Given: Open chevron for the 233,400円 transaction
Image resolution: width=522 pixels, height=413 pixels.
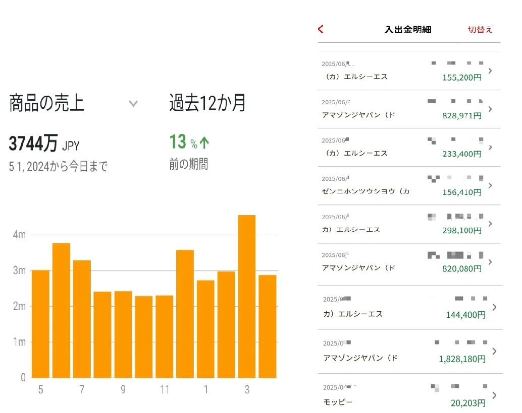Looking at the screenshot, I should pos(490,147).
